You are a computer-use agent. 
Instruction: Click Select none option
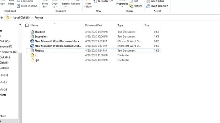pyautogui.click(x=155, y=1)
